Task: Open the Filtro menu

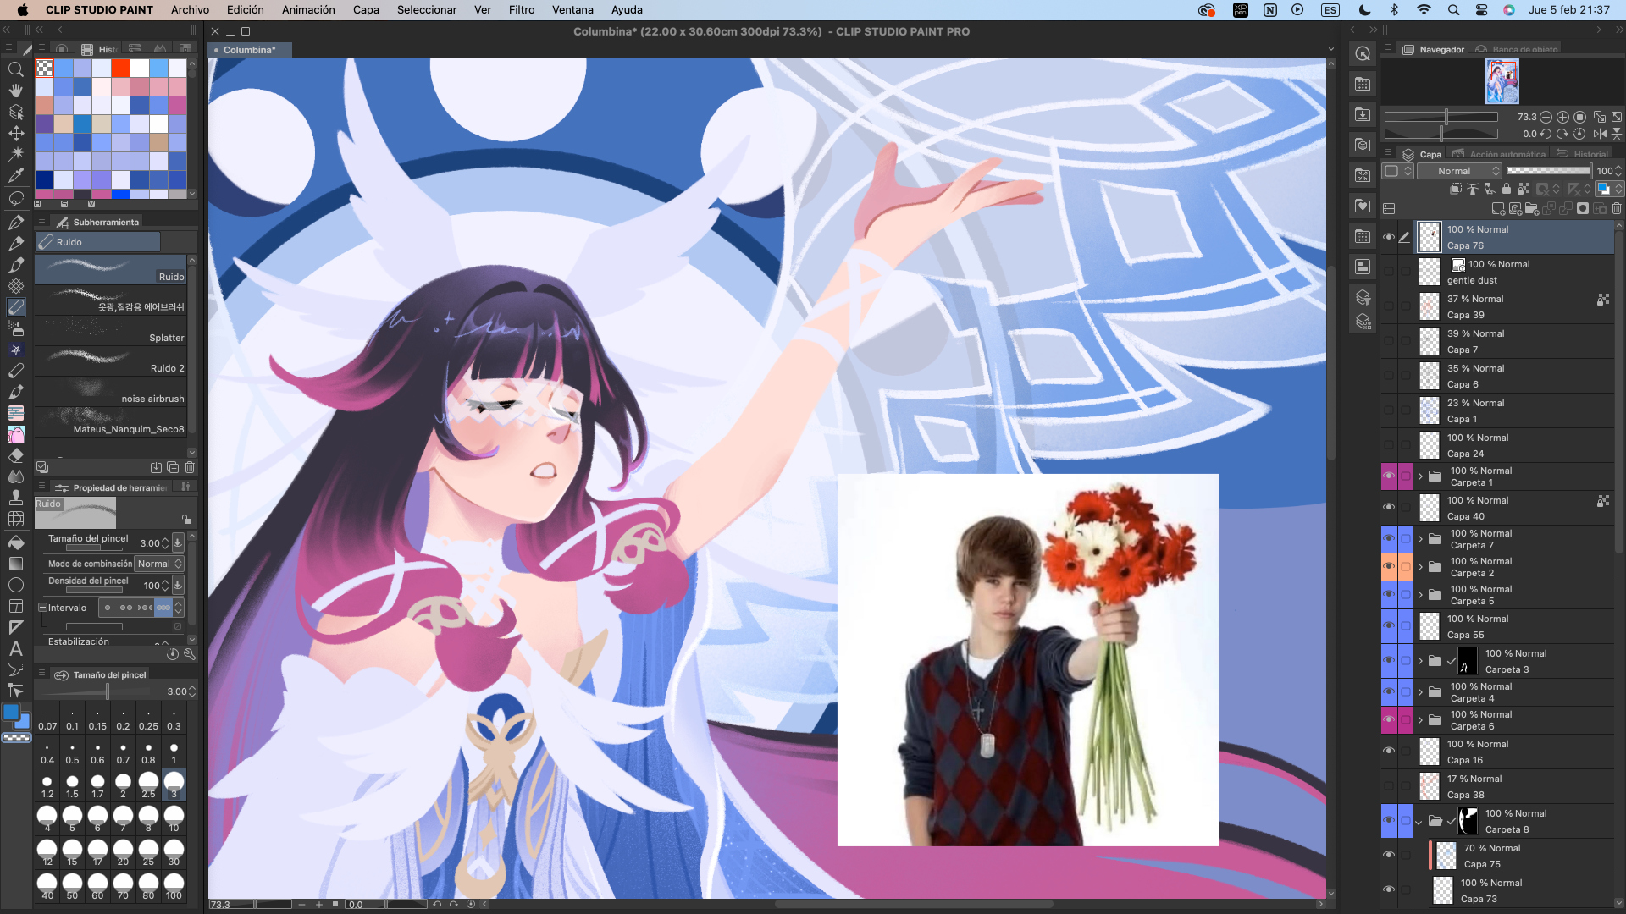Action: point(522,10)
